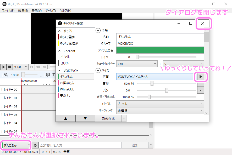The height and width of the screenshot is (155, 232).
Task: Open shortcut key 5 dropdown
Action: (183, 64)
